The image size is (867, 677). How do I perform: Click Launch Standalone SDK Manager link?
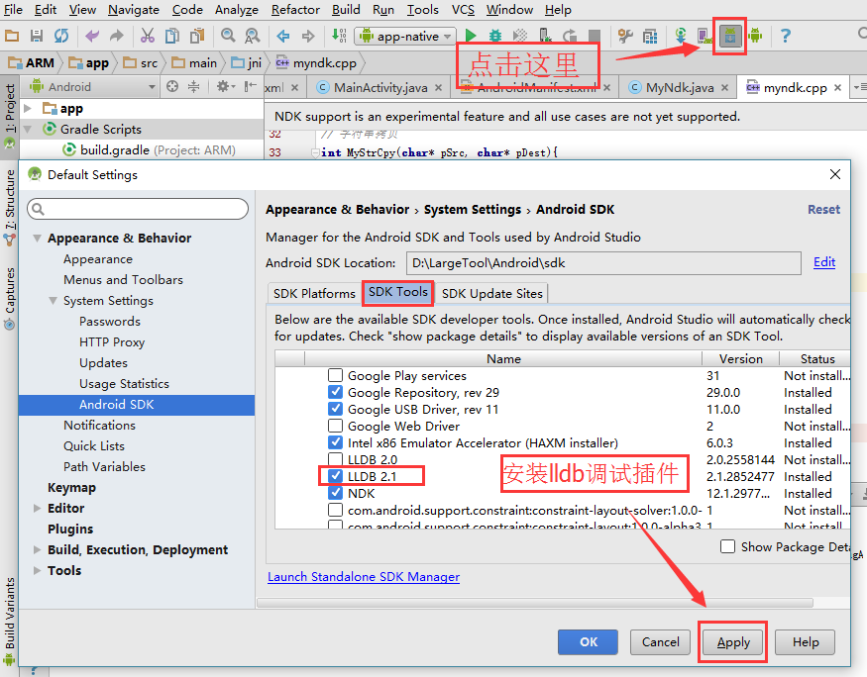click(364, 577)
